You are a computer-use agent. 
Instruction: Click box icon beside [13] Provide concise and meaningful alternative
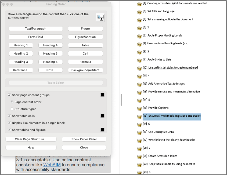pos(139,92)
